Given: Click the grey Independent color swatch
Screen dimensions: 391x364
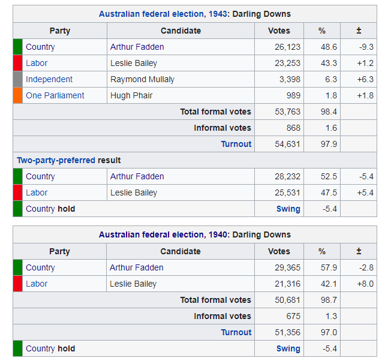Looking at the screenshot, I should [17, 79].
